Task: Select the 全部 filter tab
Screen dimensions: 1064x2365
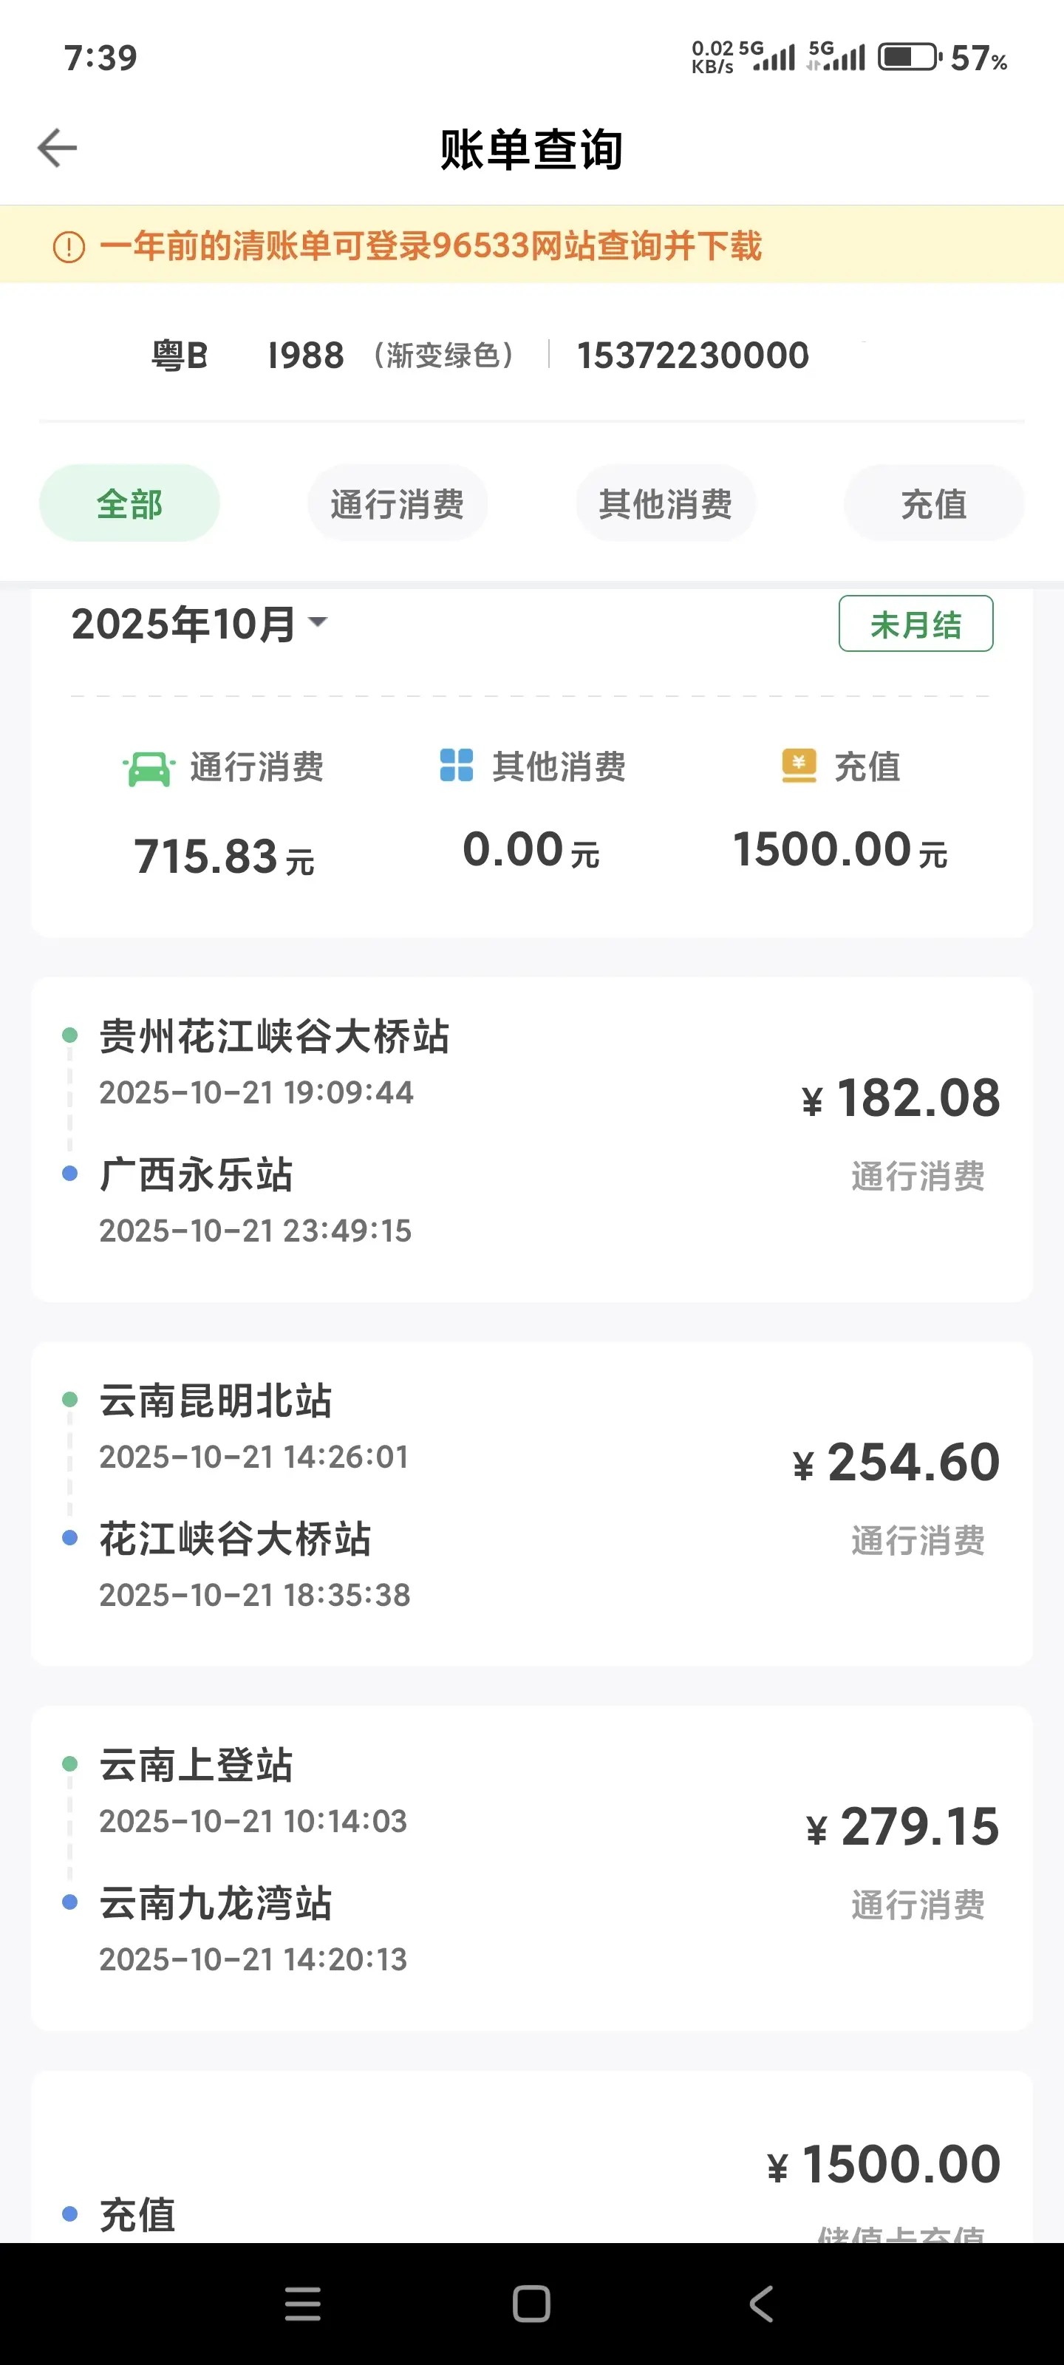Action: pyautogui.click(x=129, y=504)
